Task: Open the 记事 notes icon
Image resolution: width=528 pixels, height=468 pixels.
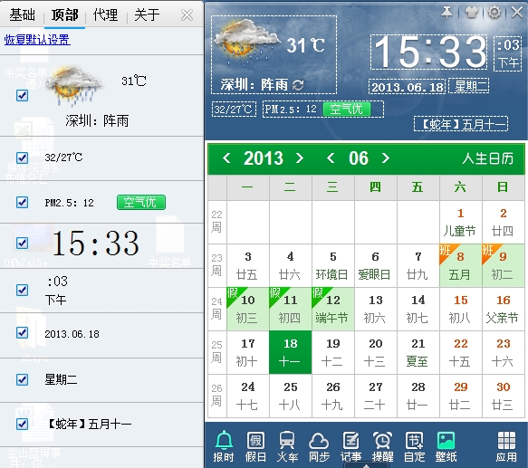Action: pos(350,445)
